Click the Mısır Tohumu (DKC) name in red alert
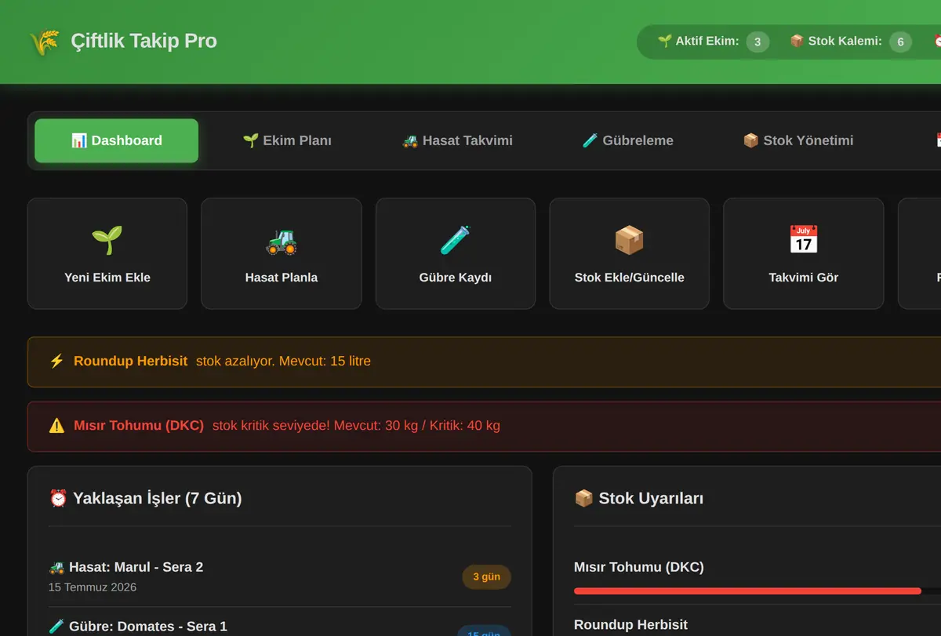This screenshot has width=941, height=636. [139, 426]
